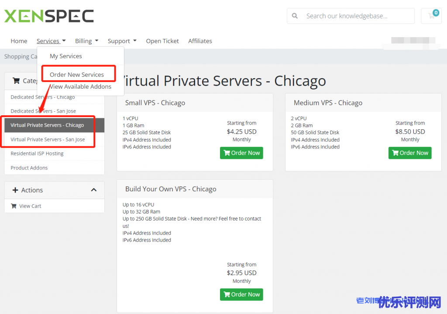The image size is (447, 314).
Task: Select Virtual Private Servers - Chicago category
Action: coord(55,125)
